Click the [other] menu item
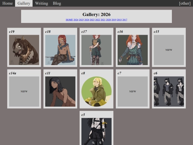The width and height of the screenshot is (193, 145). coord(185,3)
